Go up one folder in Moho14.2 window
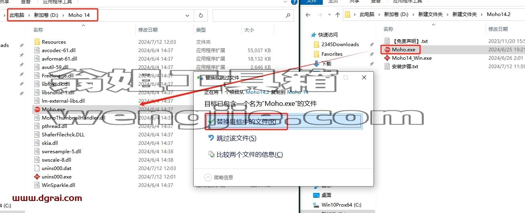 [338, 14]
